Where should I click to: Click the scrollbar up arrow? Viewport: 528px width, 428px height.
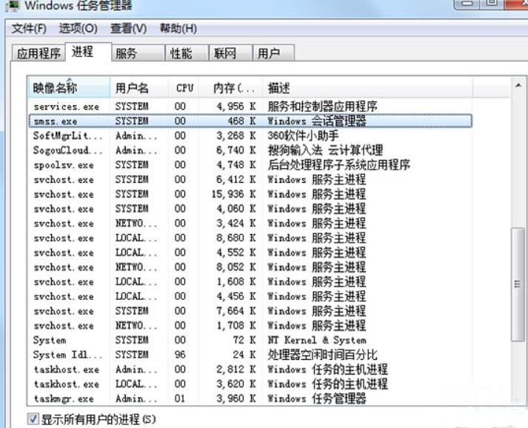518,86
